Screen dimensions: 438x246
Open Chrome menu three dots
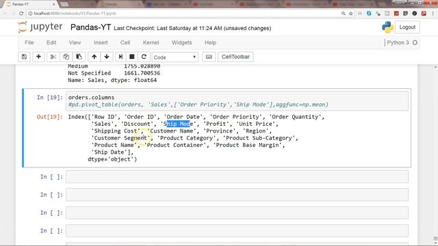pos(433,14)
